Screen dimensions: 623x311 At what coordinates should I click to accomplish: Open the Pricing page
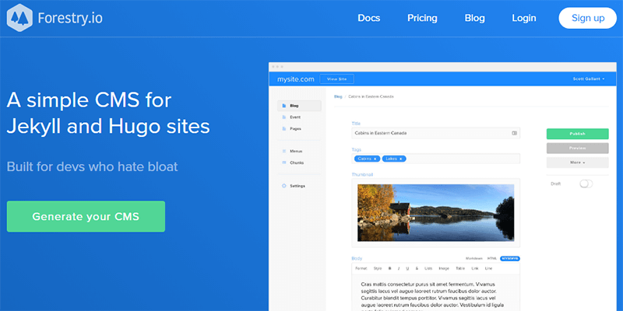[x=422, y=18]
